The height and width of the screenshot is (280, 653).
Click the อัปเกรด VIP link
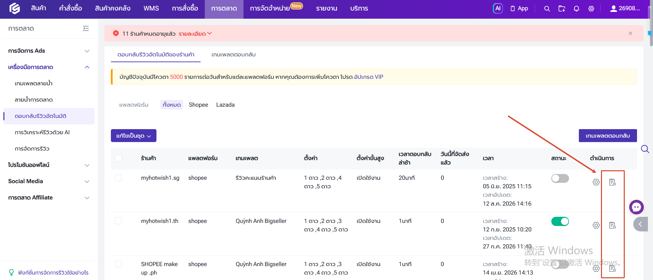point(369,77)
